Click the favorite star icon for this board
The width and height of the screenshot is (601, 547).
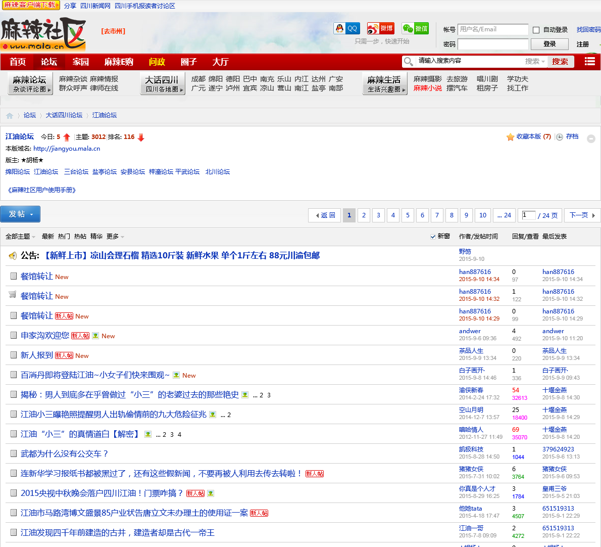pos(510,137)
